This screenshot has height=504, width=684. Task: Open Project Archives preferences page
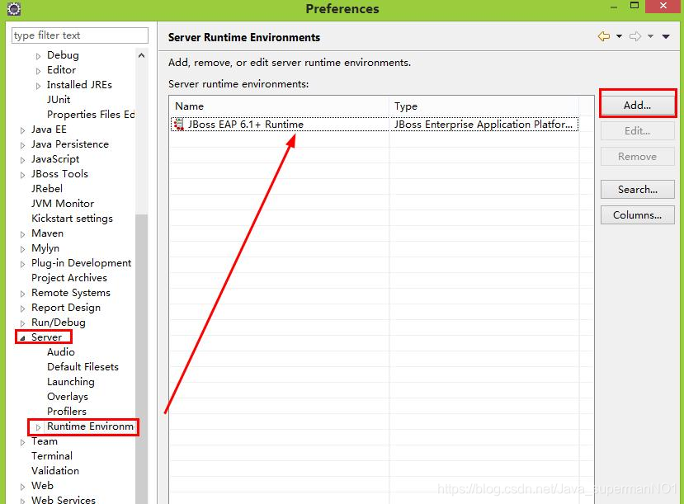click(69, 277)
